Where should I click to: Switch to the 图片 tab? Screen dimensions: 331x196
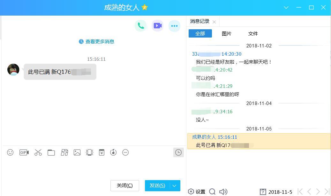226,33
